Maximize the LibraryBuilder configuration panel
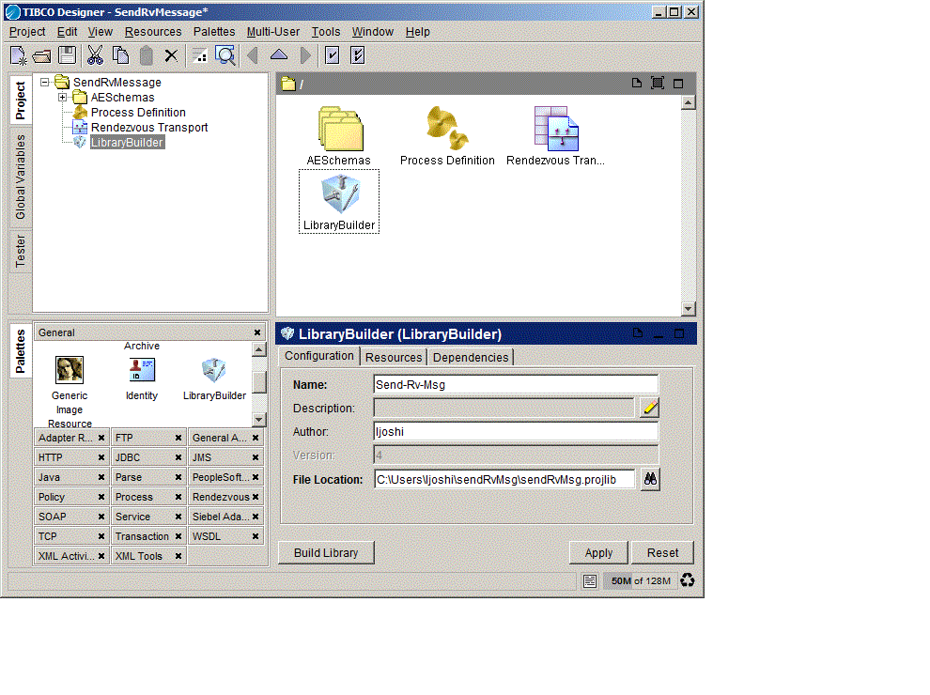This screenshot has height=695, width=930. [x=679, y=333]
